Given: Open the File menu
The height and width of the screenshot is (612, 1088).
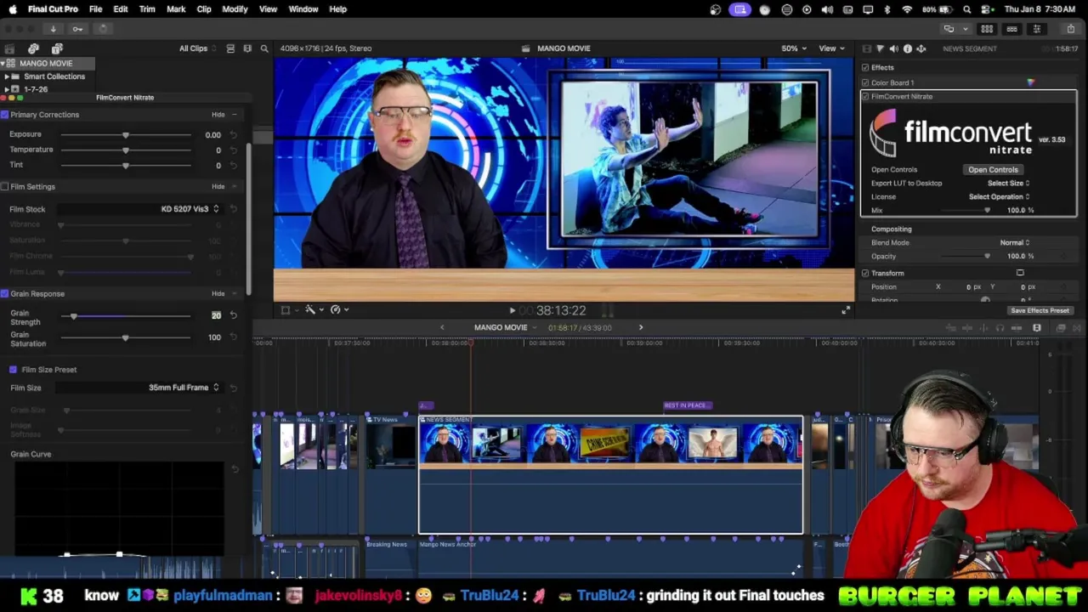Looking at the screenshot, I should tap(95, 9).
